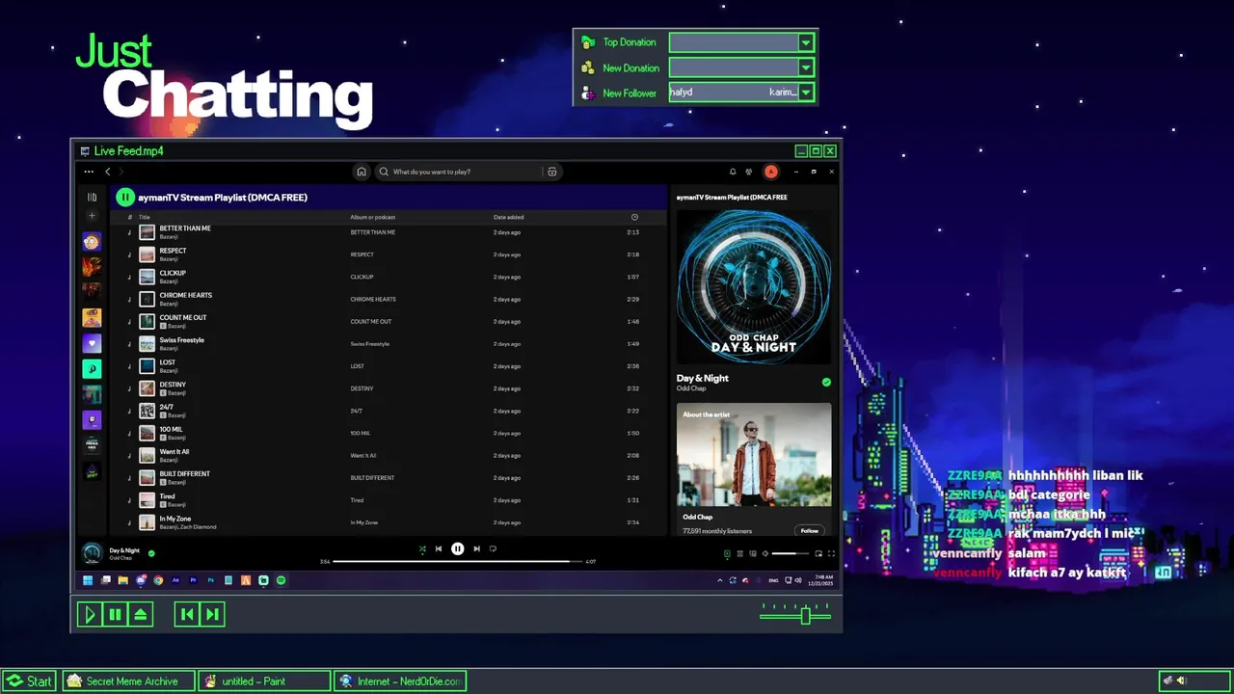Click Play on Live Feed overlay controls
The image size is (1234, 694).
point(90,614)
